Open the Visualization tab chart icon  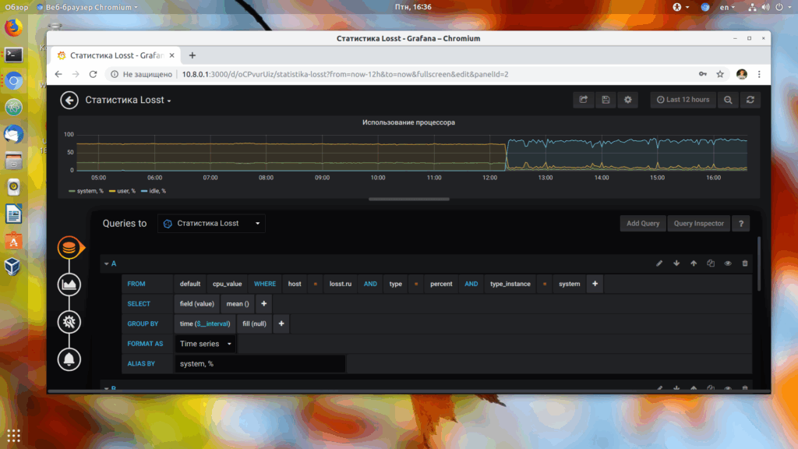tap(69, 285)
